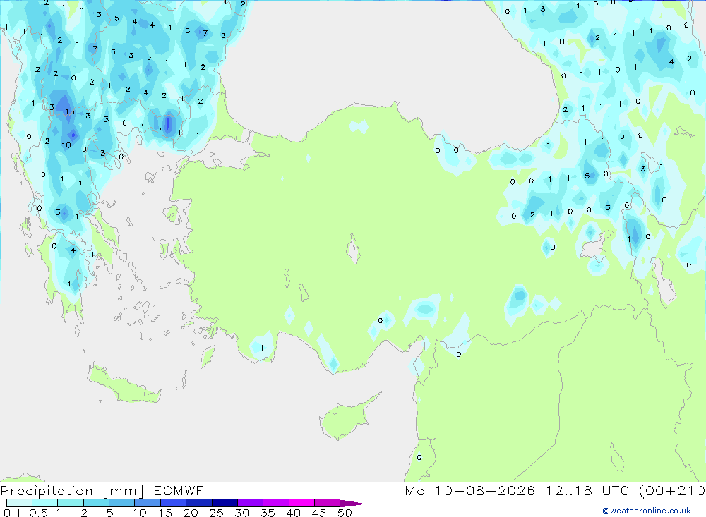Click the purple arrow tip after 50 on legend
This screenshot has height=517, width=706.
354,504
